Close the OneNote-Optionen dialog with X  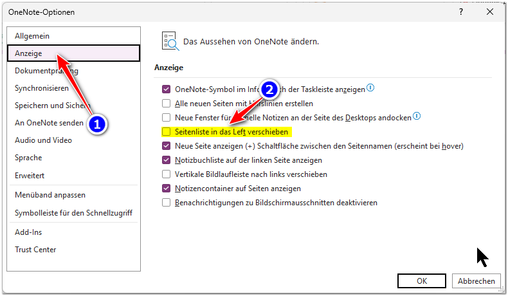(490, 12)
